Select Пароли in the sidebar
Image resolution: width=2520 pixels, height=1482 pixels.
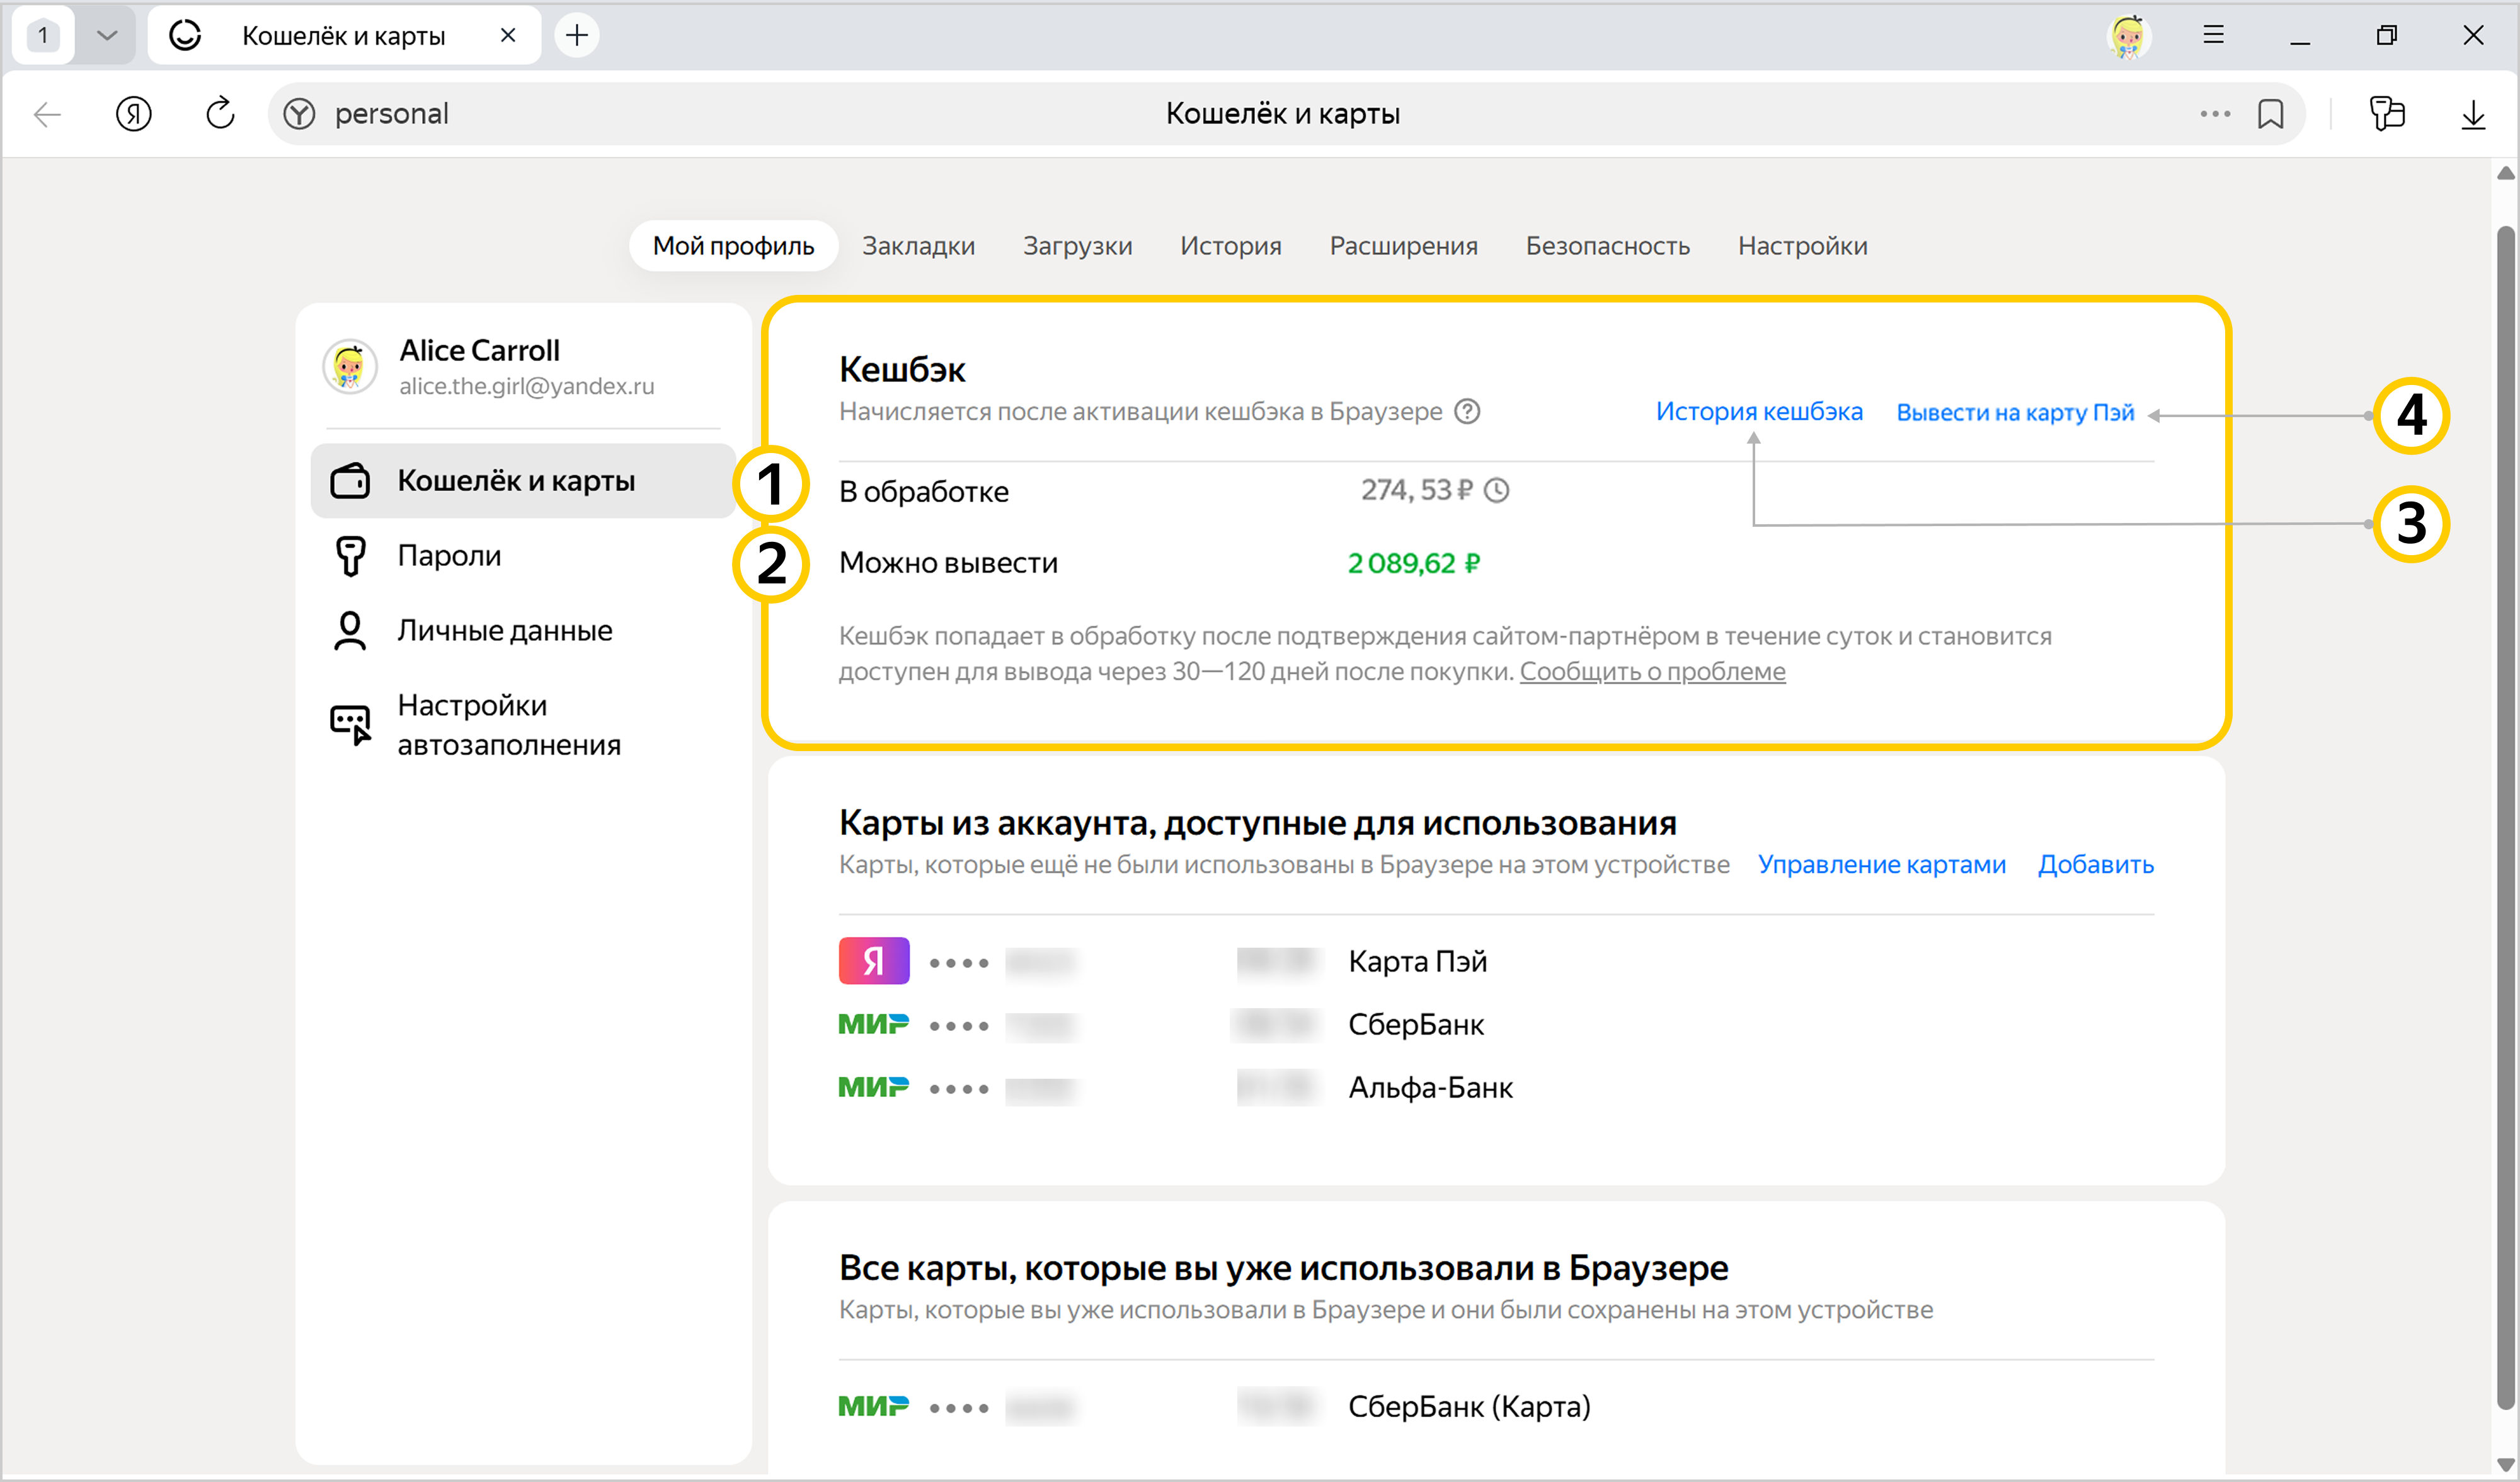[x=449, y=555]
